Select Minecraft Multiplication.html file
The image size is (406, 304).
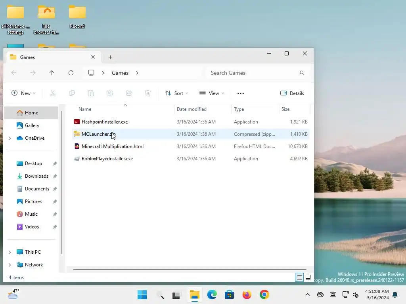coord(191,146)
